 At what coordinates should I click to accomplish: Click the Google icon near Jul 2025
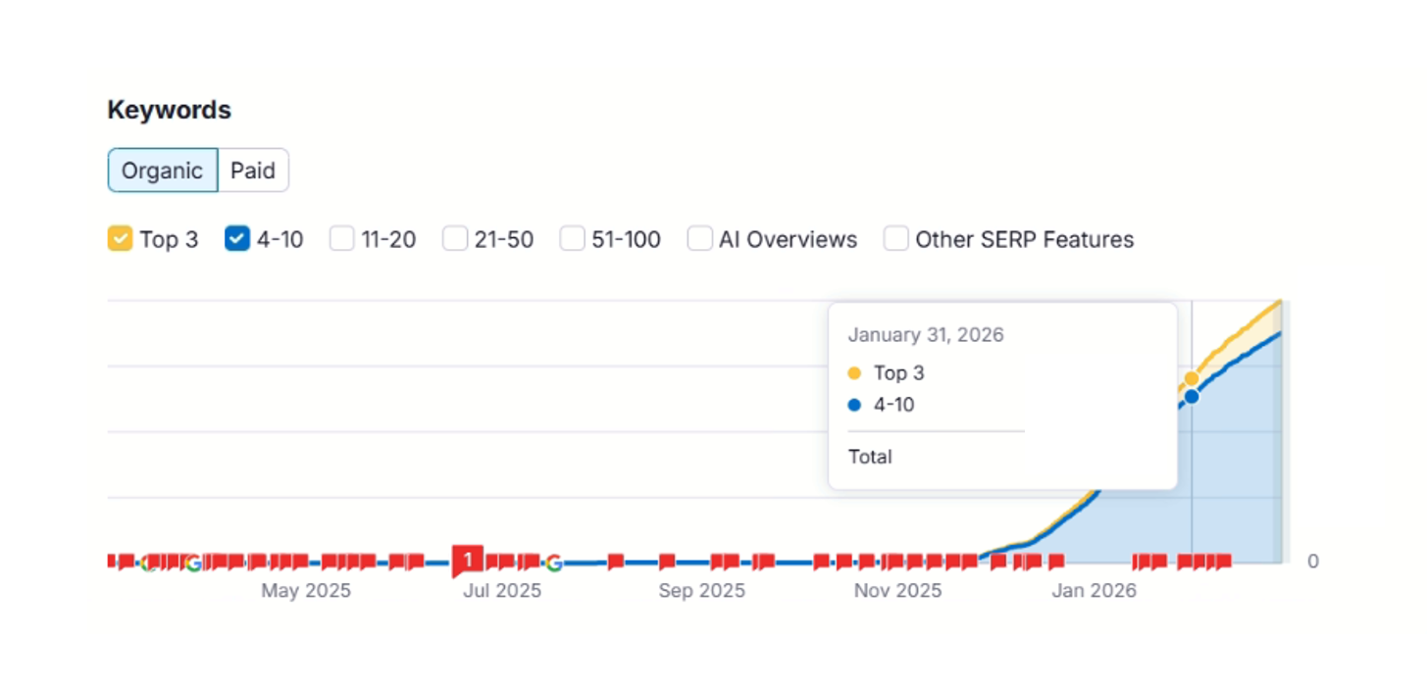[554, 563]
